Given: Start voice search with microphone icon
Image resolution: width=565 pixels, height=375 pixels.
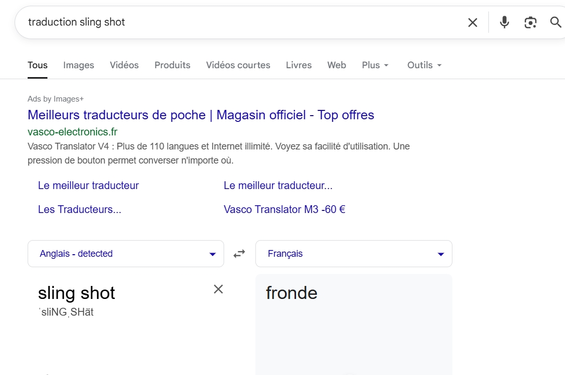Looking at the screenshot, I should pos(504,22).
